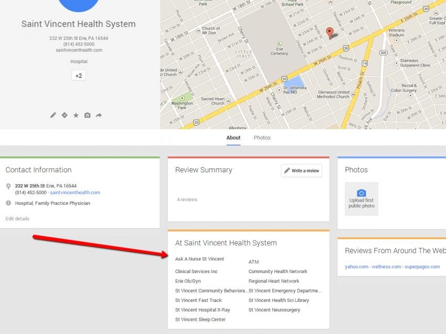Switch to the Photos tab
446x334 pixels.
pyautogui.click(x=262, y=138)
